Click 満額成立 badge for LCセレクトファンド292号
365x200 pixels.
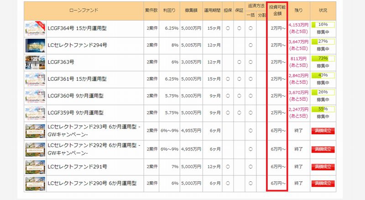(323, 149)
